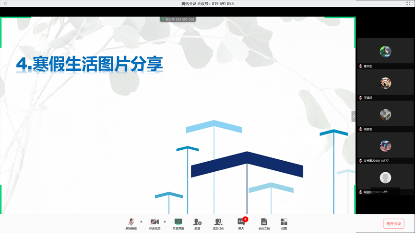415x233 pixels.
Task: Click muted mic icon beside 朱秀鹏2018114377
Action: tap(360, 160)
